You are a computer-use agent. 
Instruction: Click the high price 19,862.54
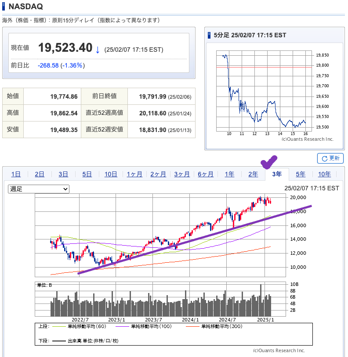[x=64, y=113]
